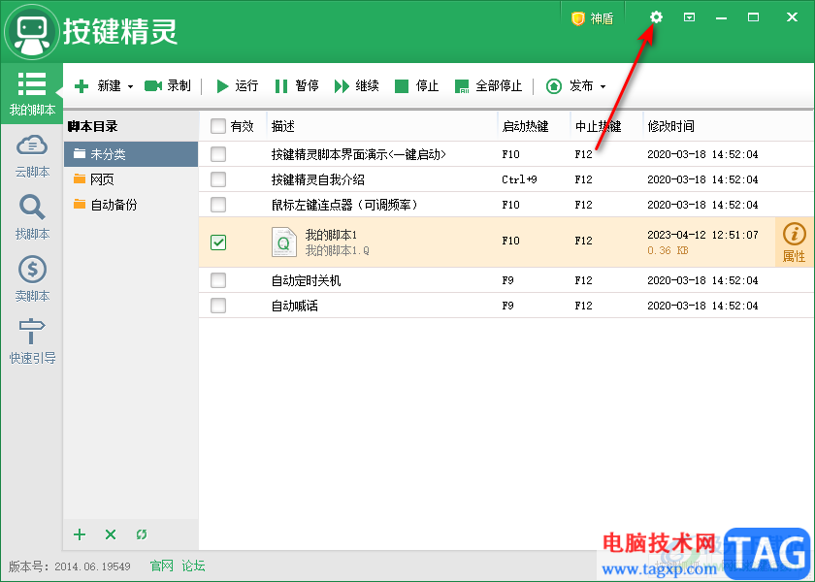
Task: Expand the 发布 dropdown arrow
Action: click(603, 86)
